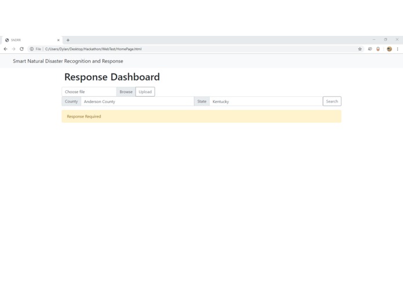Go back using the browser back arrow
Viewport: 403px width, 286px height.
5,49
